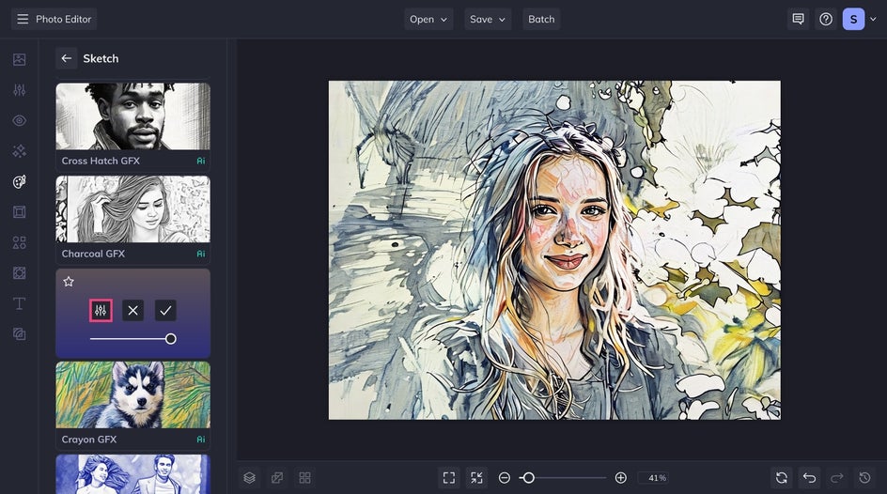The height and width of the screenshot is (494, 887).
Task: Click the sketched portrait on the canvas
Action: pos(554,250)
